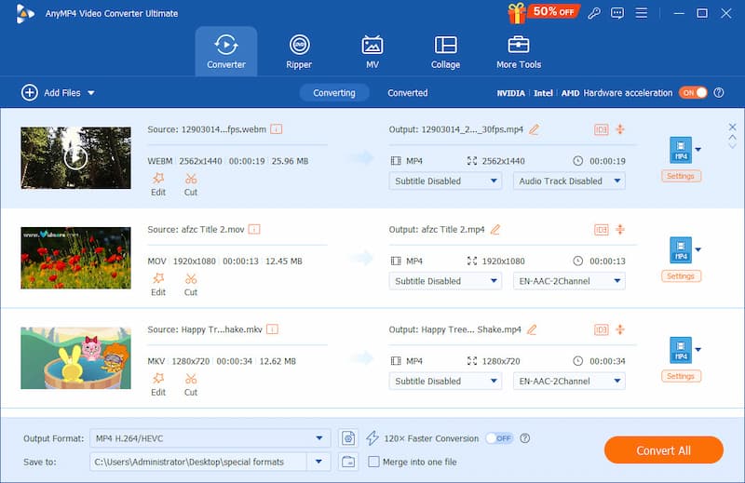
Task: Open the custom profile settings icon beside Output Format
Action: tap(348, 438)
